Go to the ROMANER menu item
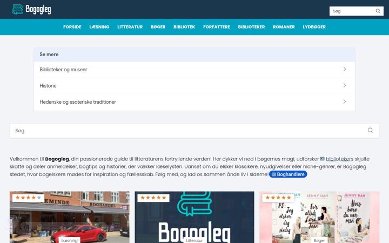 pyautogui.click(x=284, y=27)
